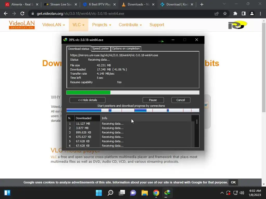
Task: Close the Almería tab
Action: tap(37, 4)
